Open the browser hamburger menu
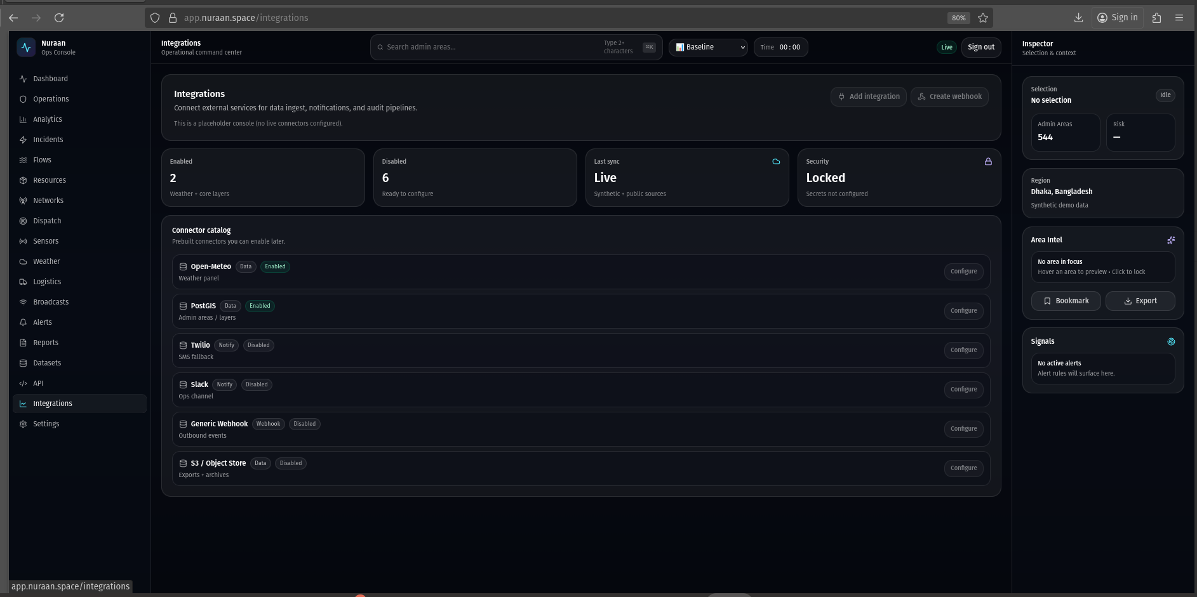1197x597 pixels. [x=1179, y=18]
